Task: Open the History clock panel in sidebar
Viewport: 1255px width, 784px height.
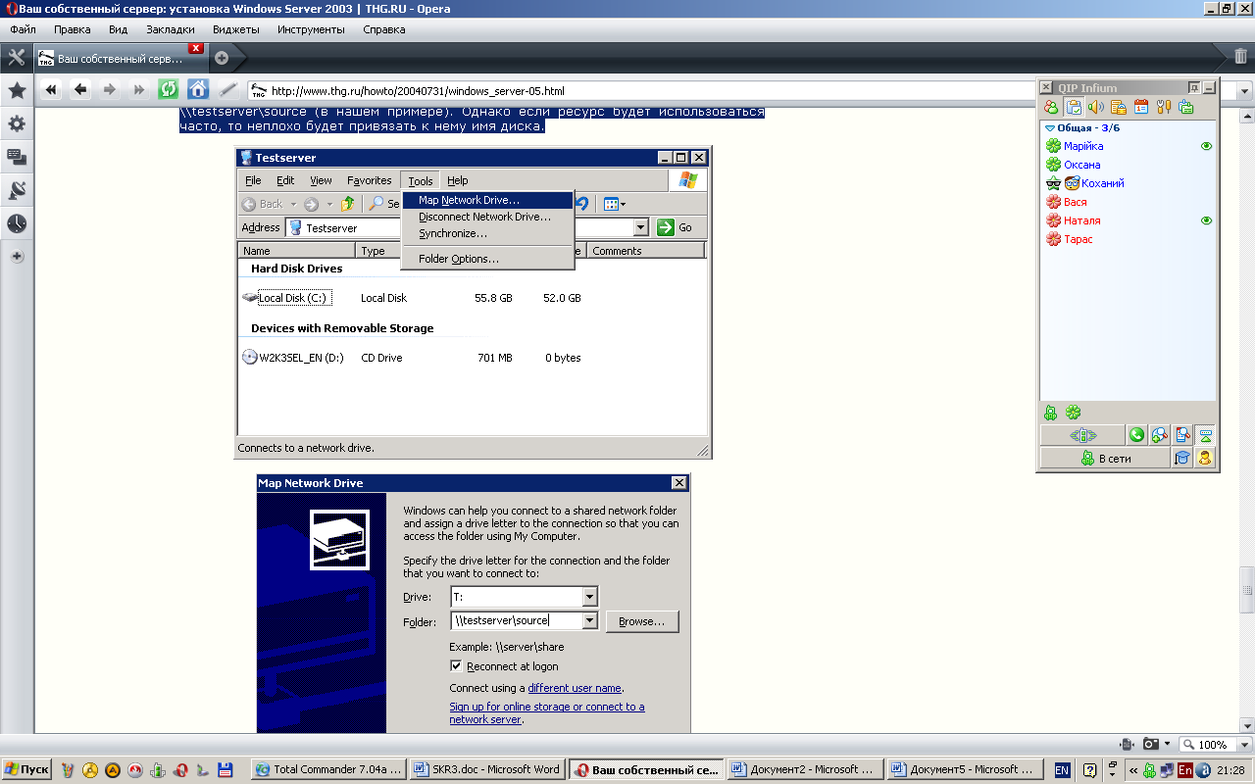Action: [17, 223]
